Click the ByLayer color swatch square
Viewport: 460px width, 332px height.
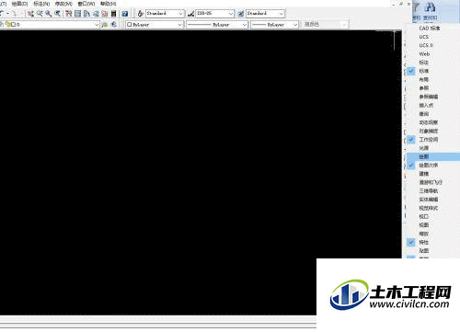[x=130, y=25]
